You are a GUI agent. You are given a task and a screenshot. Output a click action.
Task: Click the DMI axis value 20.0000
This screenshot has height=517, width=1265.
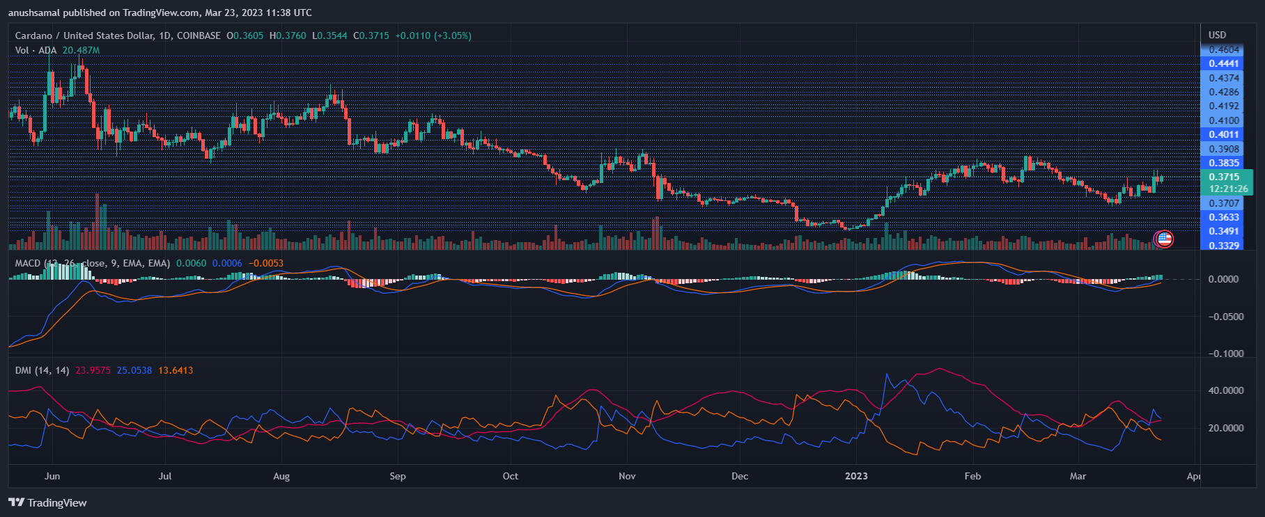1226,428
